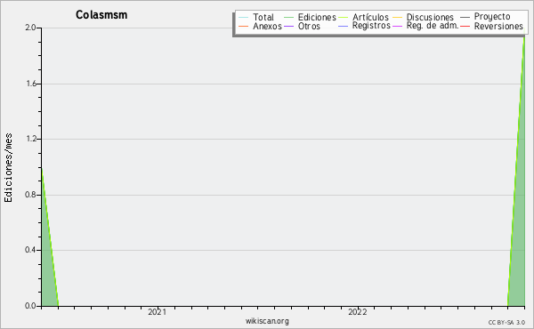Click the 0.8 y-axis value
The width and height of the screenshot is (534, 329).
coord(30,195)
